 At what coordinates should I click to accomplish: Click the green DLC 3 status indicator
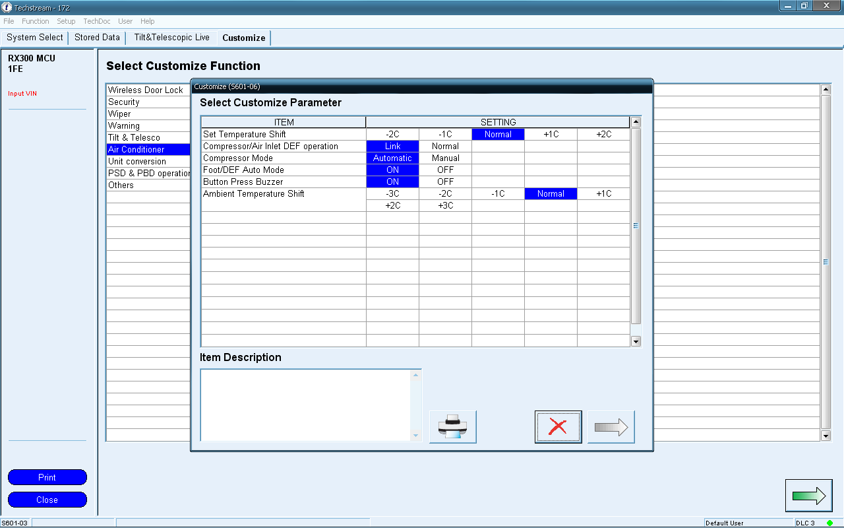(829, 523)
